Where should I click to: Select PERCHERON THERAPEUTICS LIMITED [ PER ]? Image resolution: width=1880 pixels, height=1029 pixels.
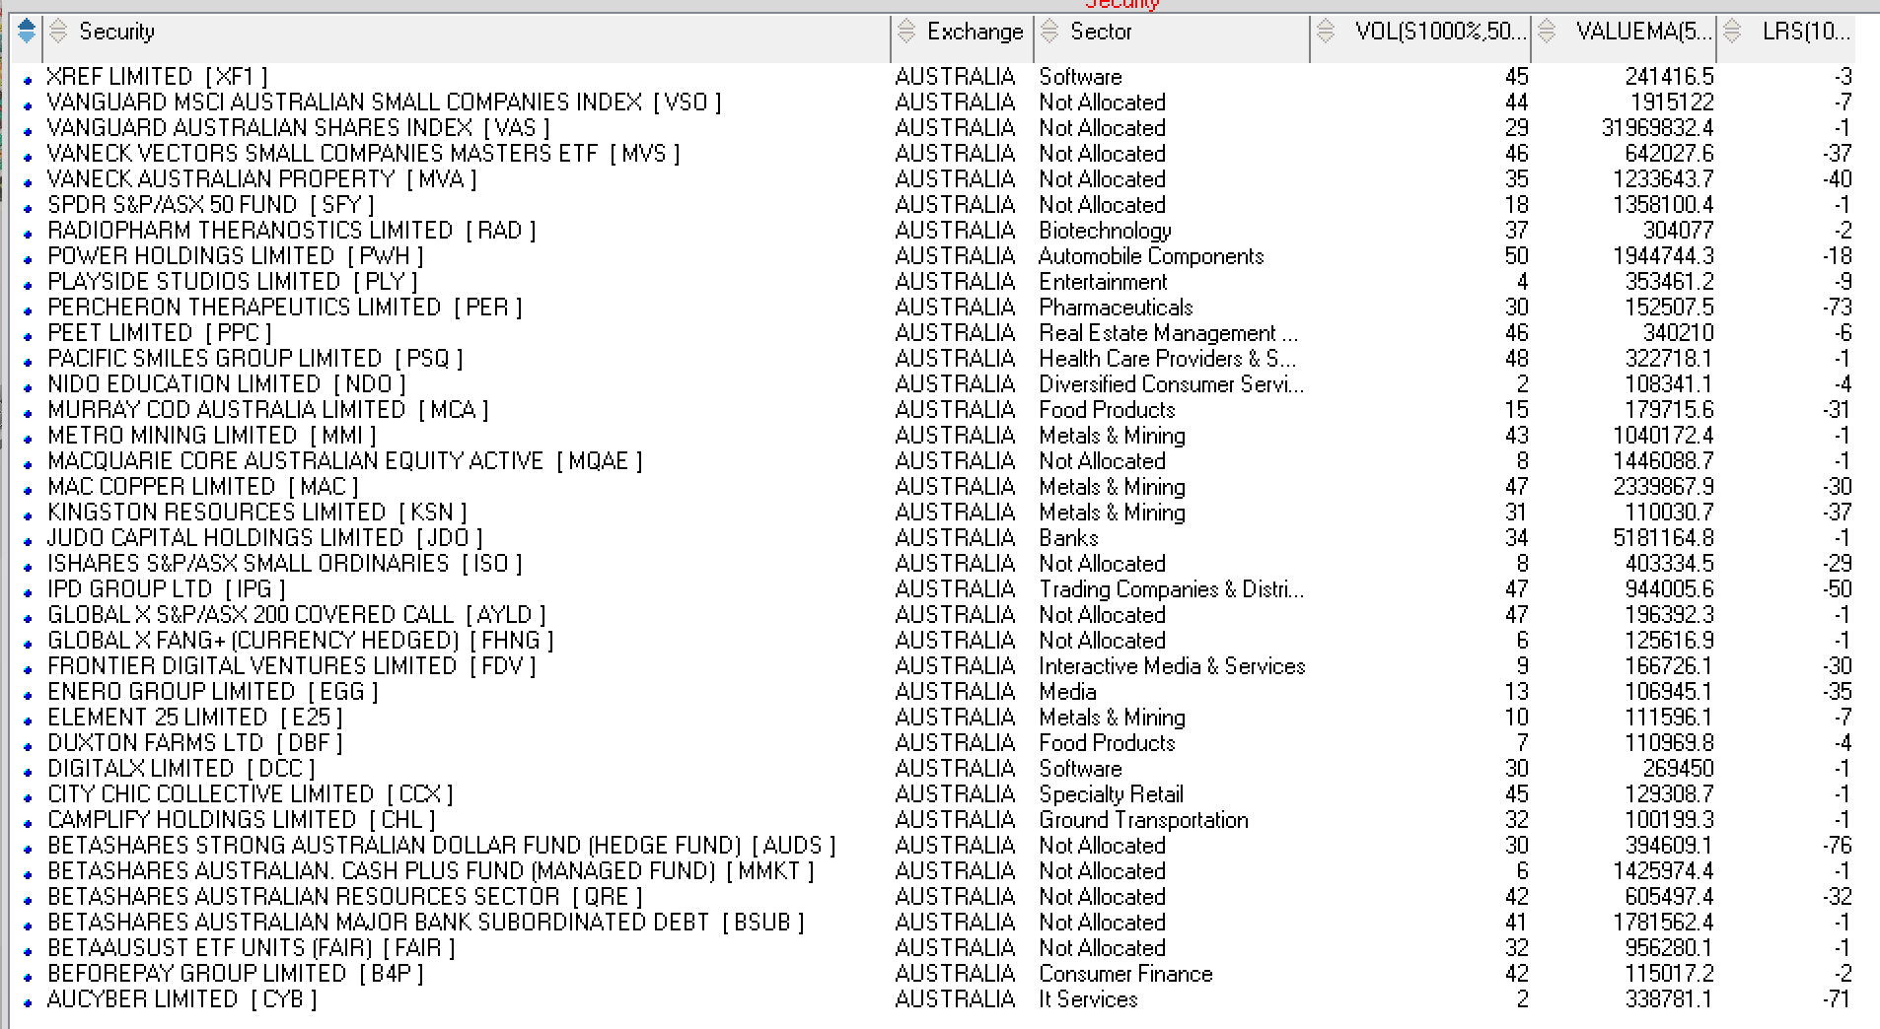(284, 308)
